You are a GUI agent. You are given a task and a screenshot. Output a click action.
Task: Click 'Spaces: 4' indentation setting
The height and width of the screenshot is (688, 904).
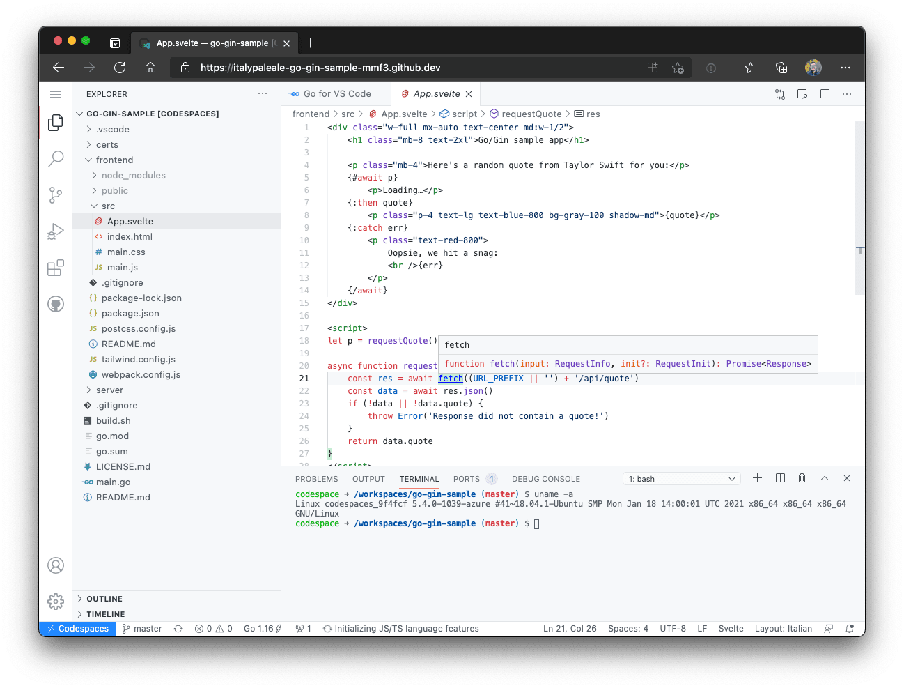(x=628, y=629)
